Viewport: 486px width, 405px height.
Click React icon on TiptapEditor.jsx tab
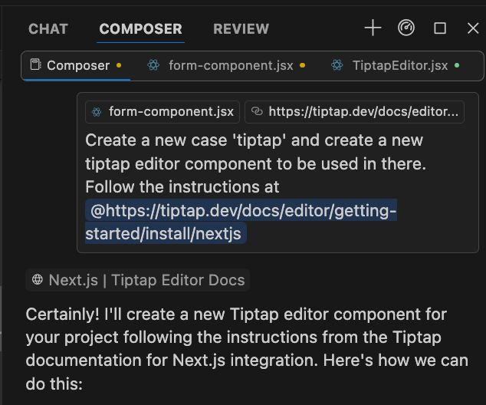[337, 66]
